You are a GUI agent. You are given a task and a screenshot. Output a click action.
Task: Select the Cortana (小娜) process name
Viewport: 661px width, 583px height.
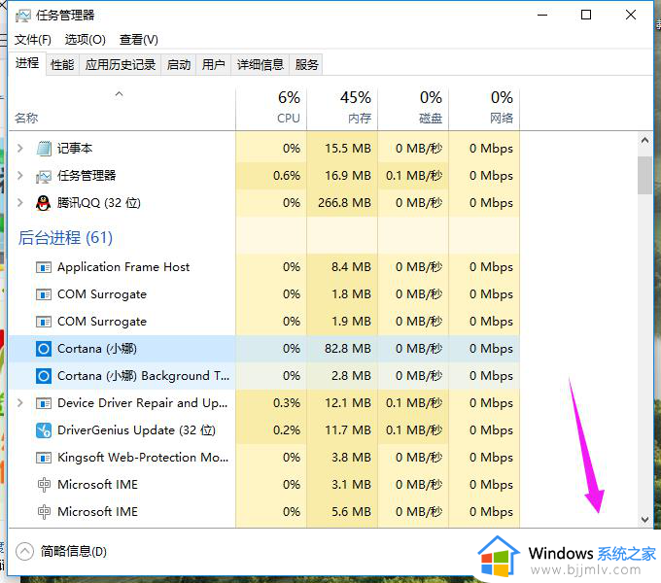click(x=97, y=349)
